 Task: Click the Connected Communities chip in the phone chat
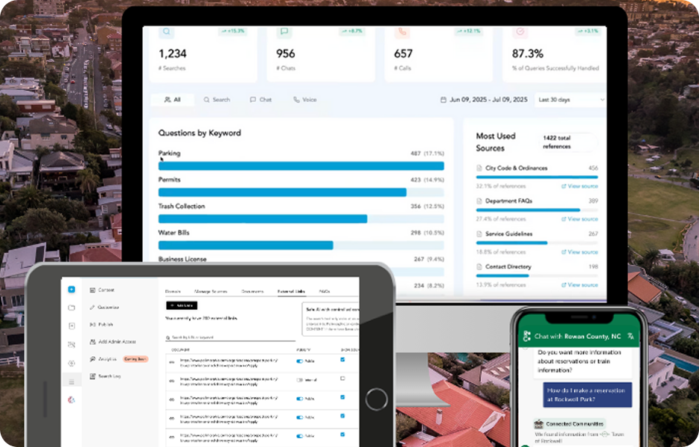coord(569,424)
